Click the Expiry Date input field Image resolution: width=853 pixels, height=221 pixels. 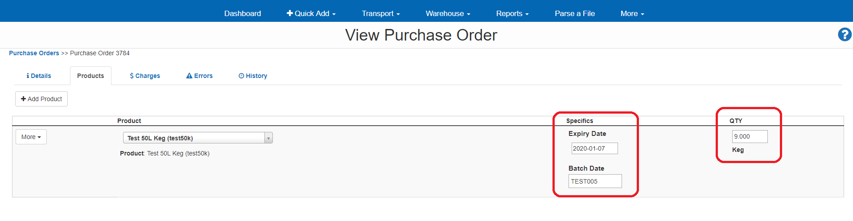point(594,148)
